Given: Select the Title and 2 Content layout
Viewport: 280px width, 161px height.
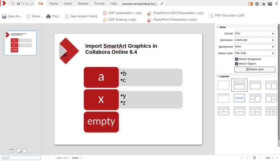Looking at the screenshot, I should [x=271, y=85].
